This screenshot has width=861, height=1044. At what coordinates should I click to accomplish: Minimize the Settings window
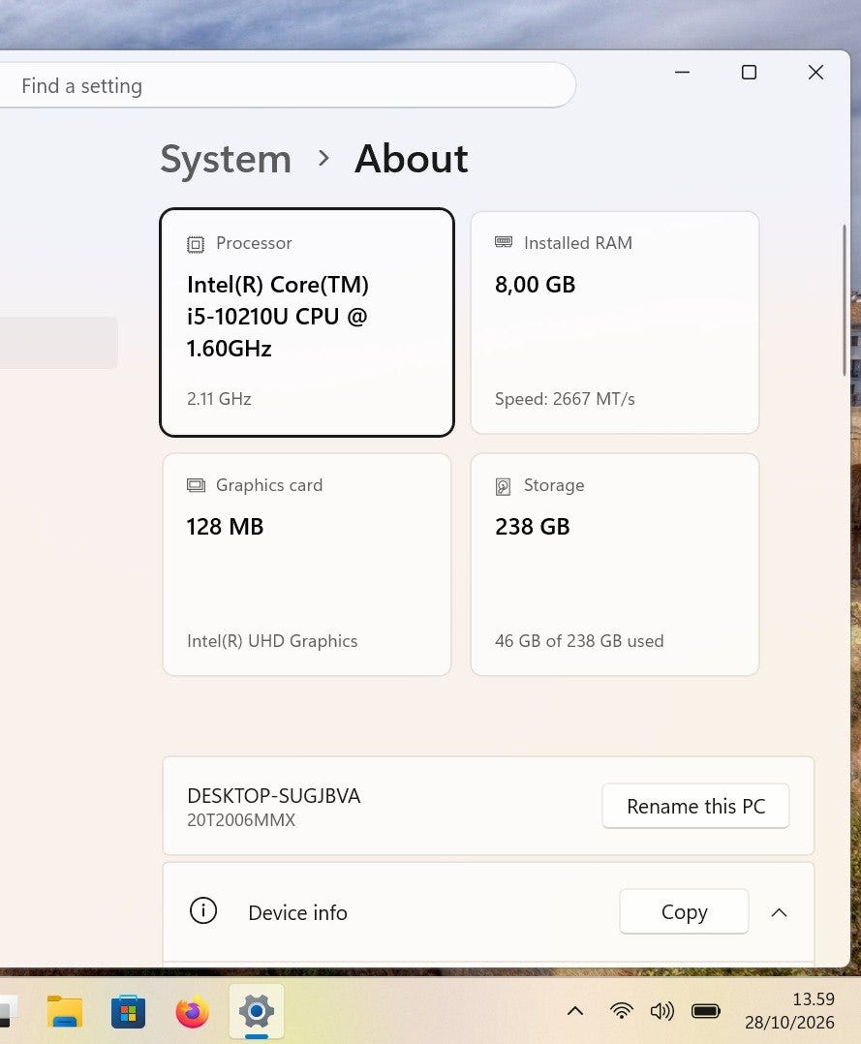[683, 72]
